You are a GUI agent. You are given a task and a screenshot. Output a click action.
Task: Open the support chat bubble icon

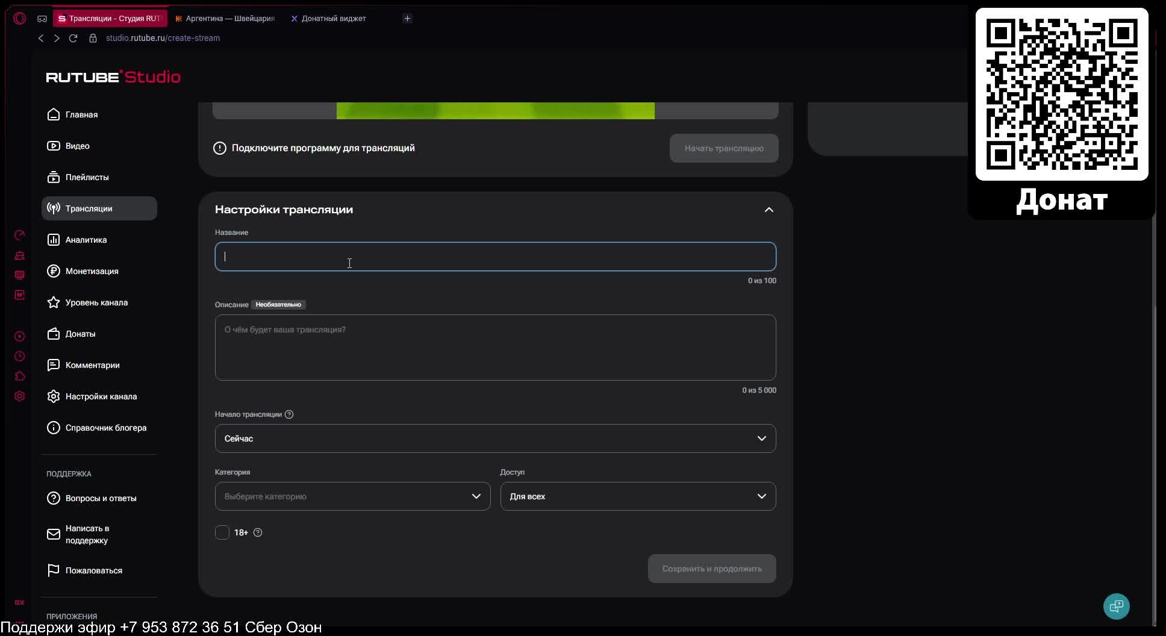(1116, 606)
